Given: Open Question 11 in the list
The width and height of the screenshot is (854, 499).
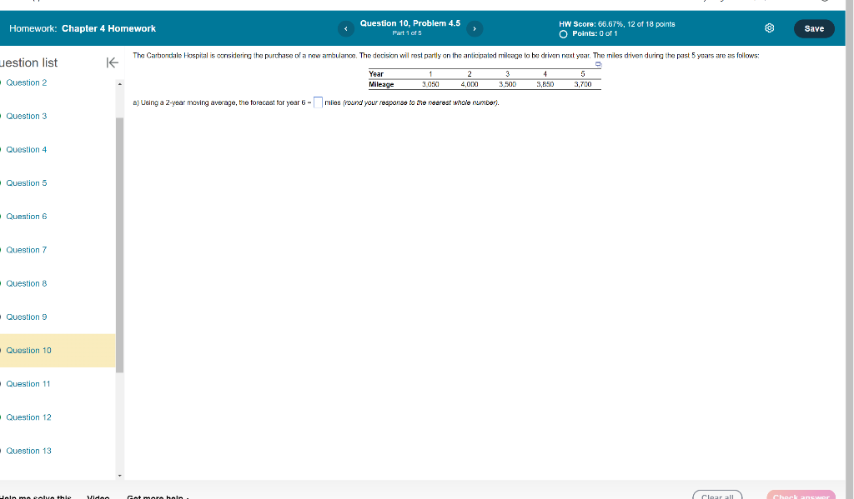Looking at the screenshot, I should point(28,384).
